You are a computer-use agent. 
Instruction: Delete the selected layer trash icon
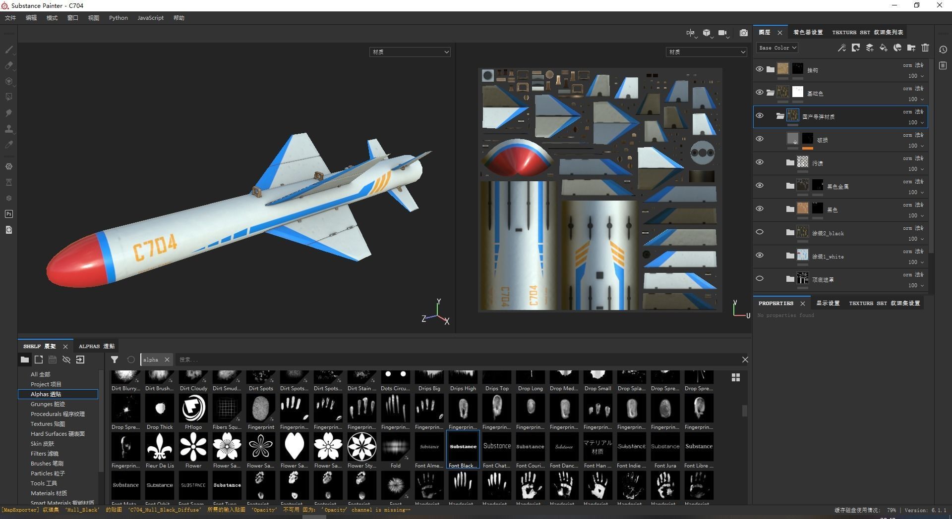point(925,48)
